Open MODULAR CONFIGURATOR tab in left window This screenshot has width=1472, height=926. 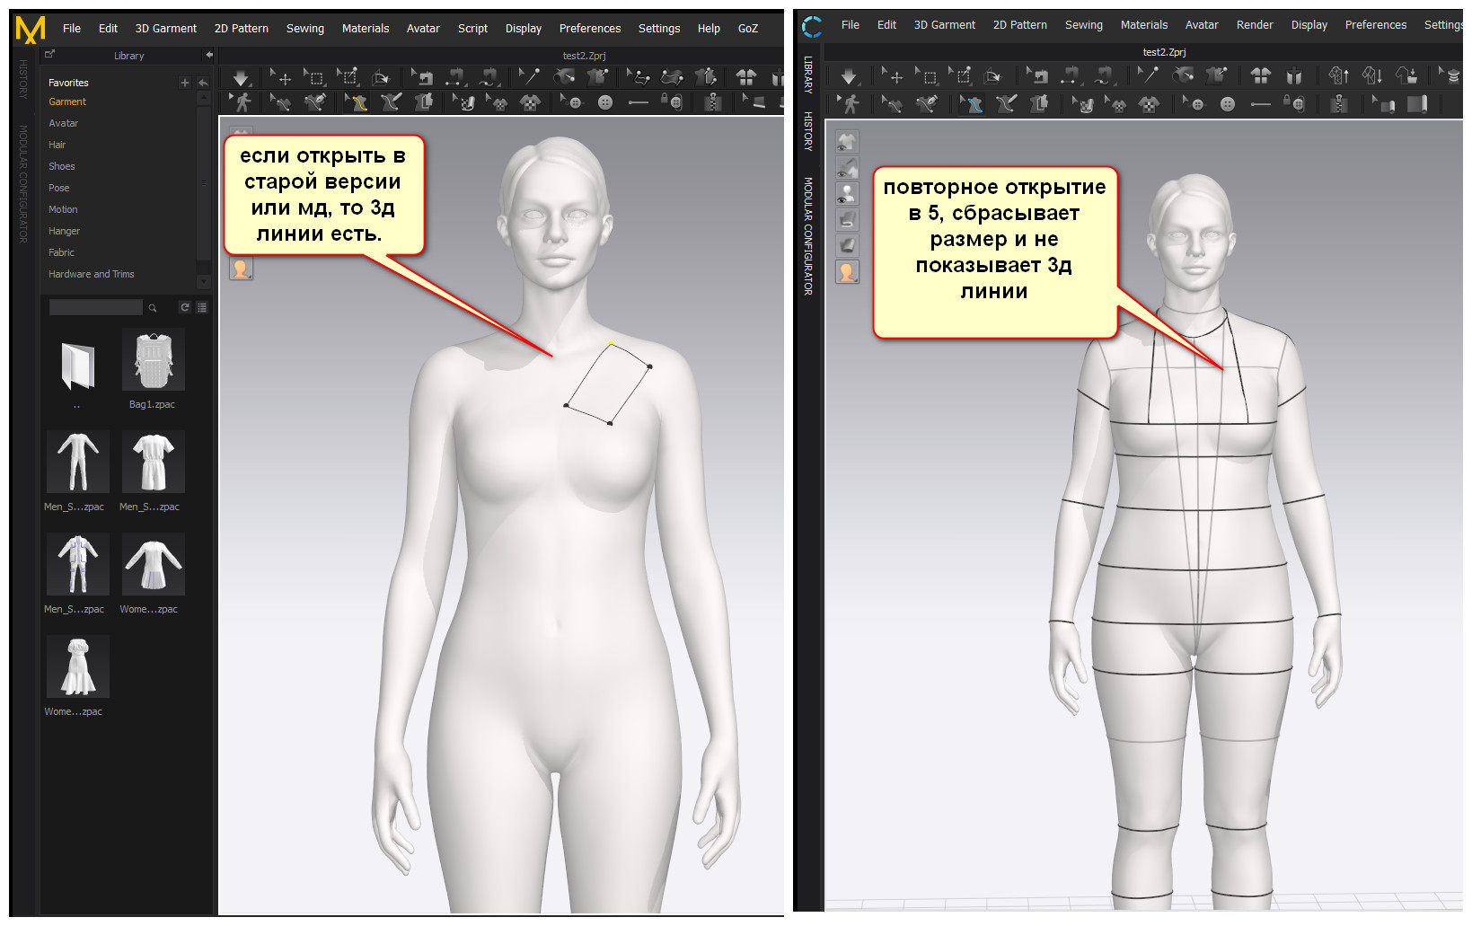click(x=23, y=184)
